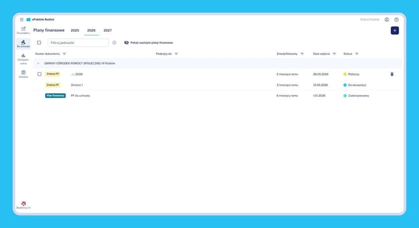This screenshot has width=419, height=228.
Task: Click the Gmina Publink account name
Action: (x=370, y=19)
